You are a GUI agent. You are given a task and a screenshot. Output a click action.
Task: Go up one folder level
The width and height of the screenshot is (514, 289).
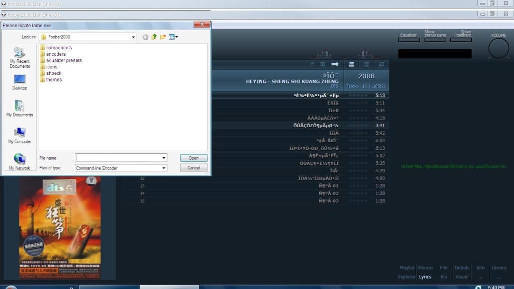click(x=154, y=37)
